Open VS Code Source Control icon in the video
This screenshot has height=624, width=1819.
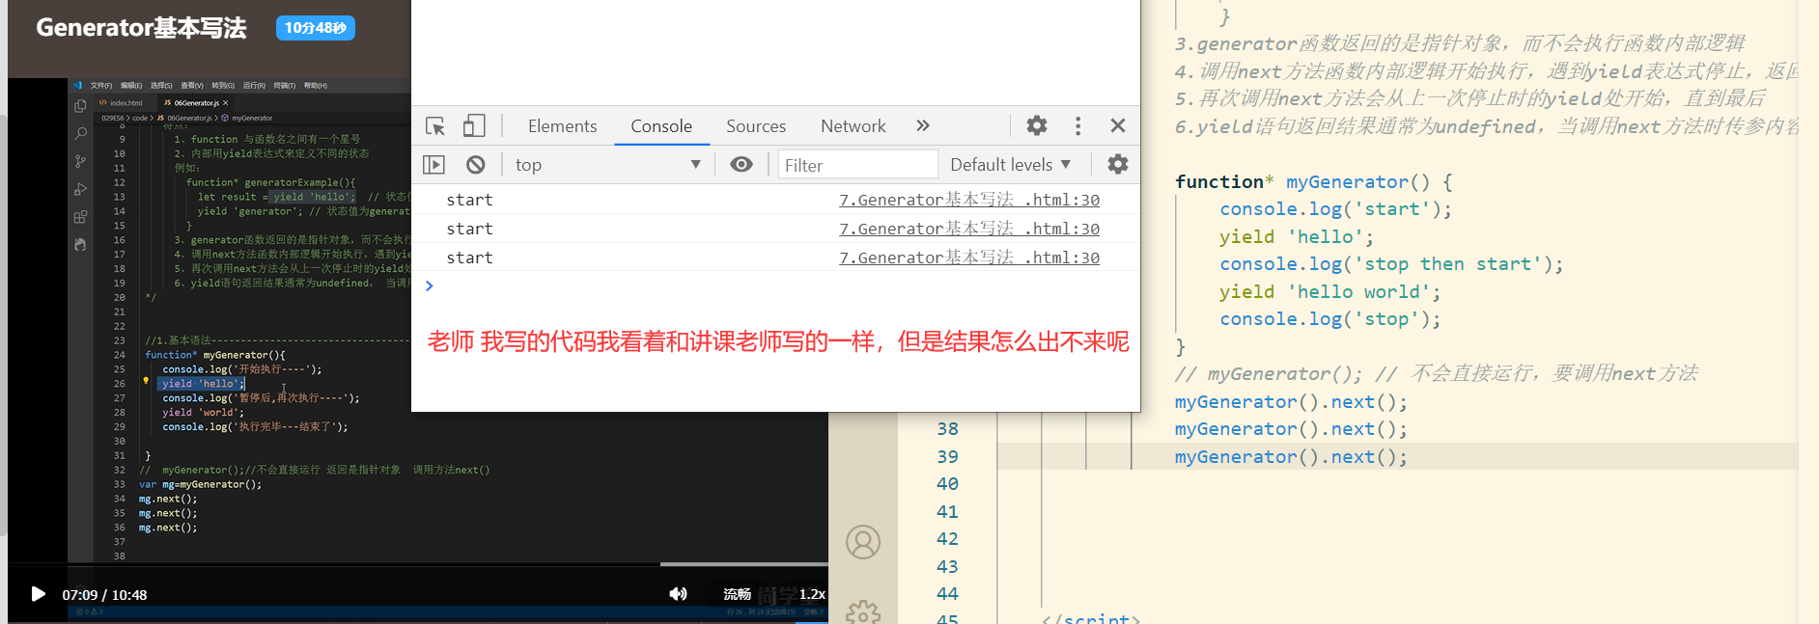[80, 161]
